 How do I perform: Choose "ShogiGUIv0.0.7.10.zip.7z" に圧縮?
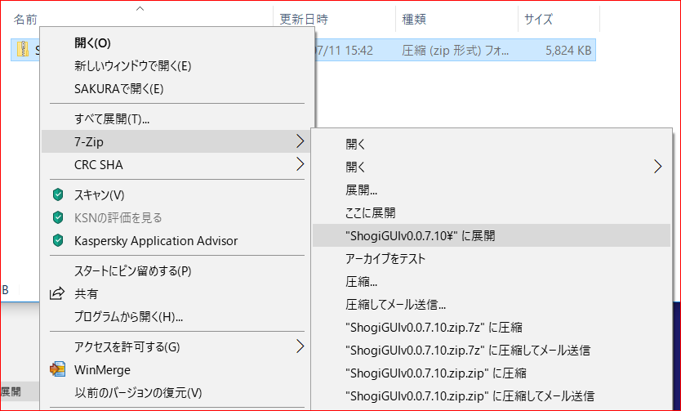(x=492, y=327)
